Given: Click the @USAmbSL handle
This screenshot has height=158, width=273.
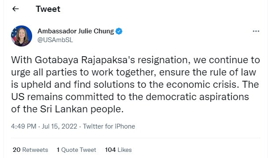Looking at the screenshot, I should point(55,40).
